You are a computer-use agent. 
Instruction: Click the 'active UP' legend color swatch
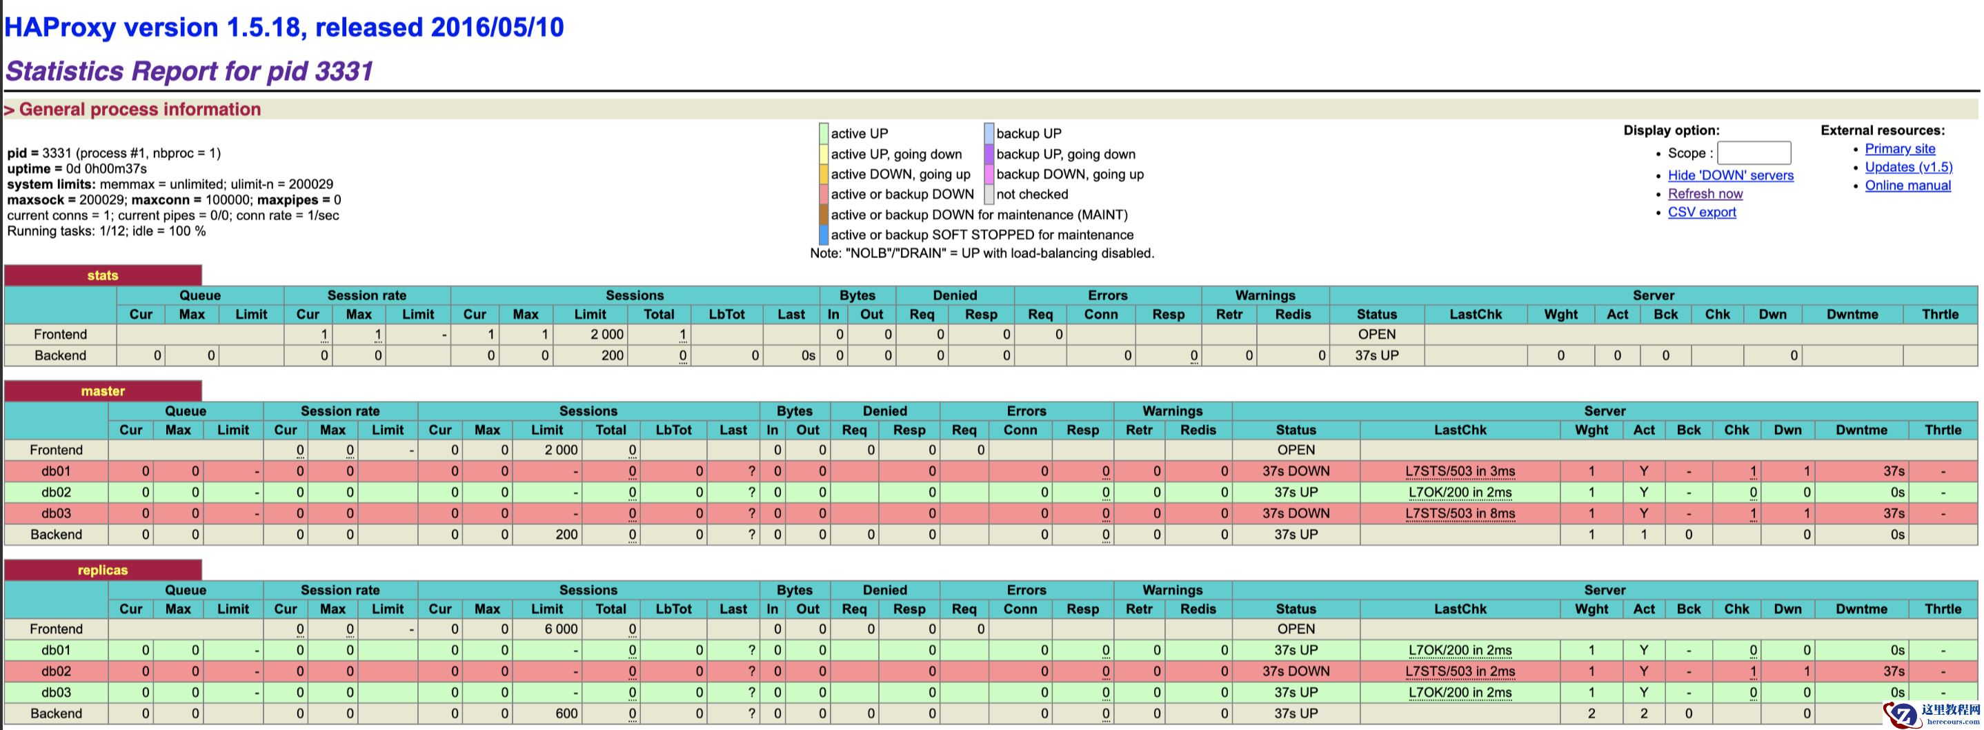(823, 133)
